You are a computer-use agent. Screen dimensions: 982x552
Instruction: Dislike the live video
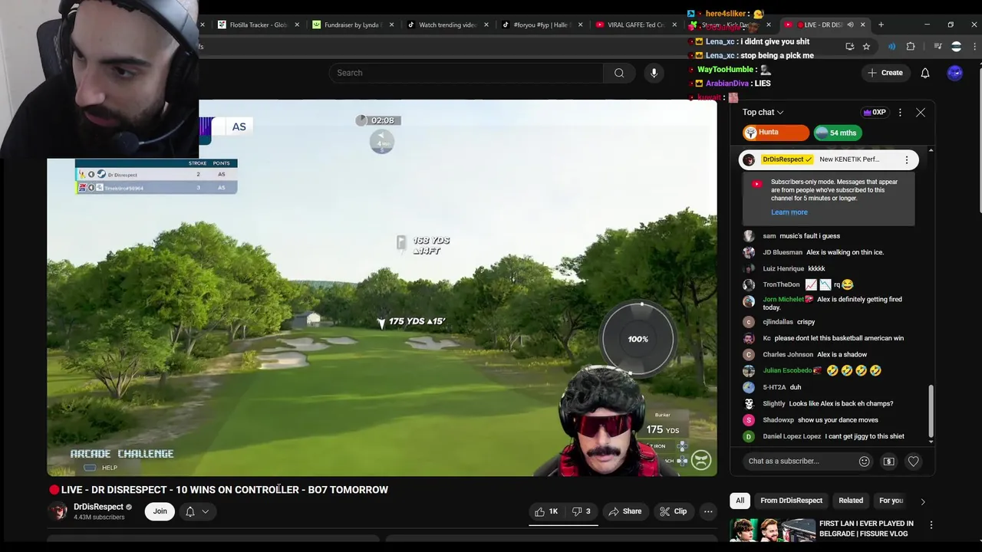click(x=582, y=511)
